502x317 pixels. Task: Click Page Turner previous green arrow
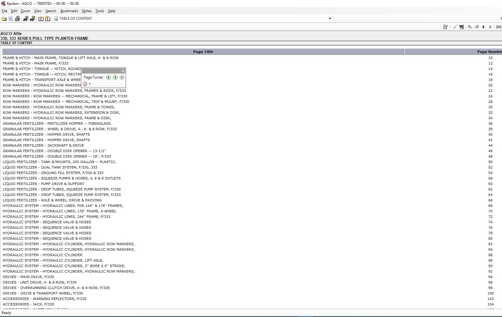pyautogui.click(x=109, y=77)
